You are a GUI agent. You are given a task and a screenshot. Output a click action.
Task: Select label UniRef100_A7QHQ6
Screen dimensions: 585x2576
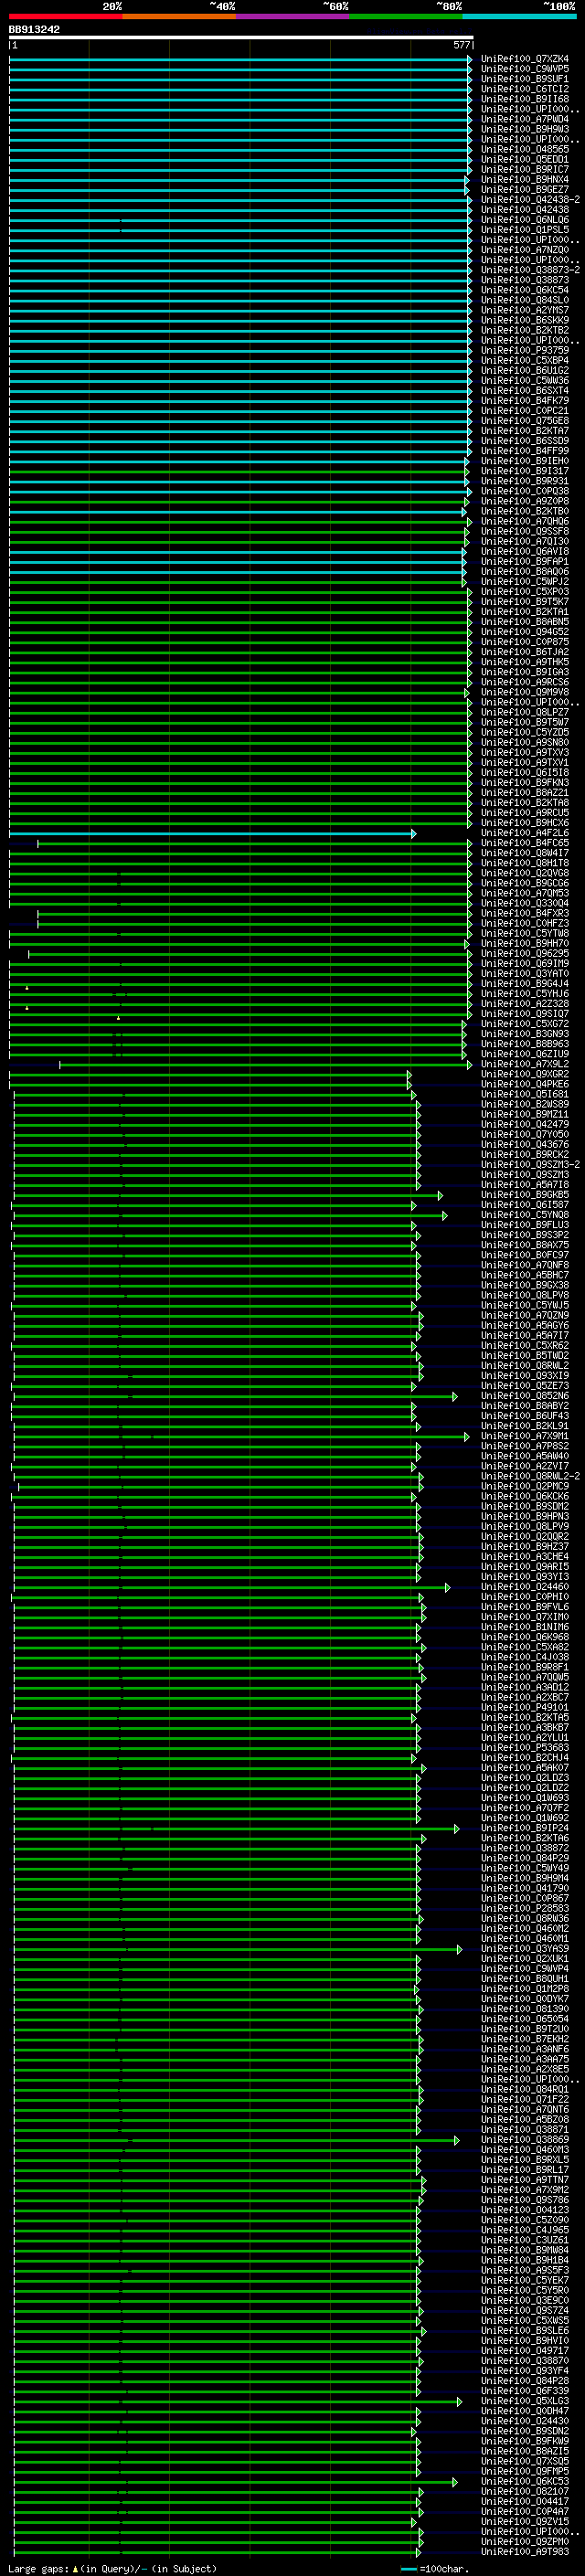(x=524, y=522)
